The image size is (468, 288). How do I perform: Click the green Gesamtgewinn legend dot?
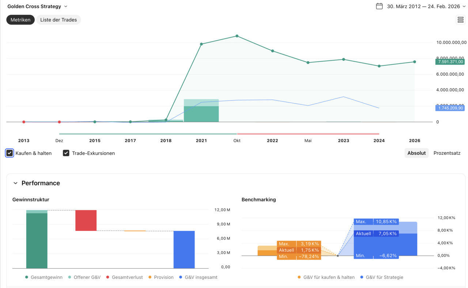(x=27, y=277)
